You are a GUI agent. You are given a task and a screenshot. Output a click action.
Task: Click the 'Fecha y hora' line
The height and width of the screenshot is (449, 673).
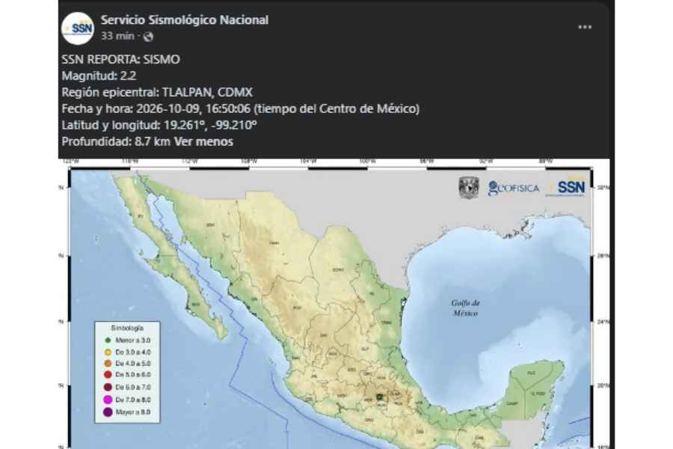[240, 109]
